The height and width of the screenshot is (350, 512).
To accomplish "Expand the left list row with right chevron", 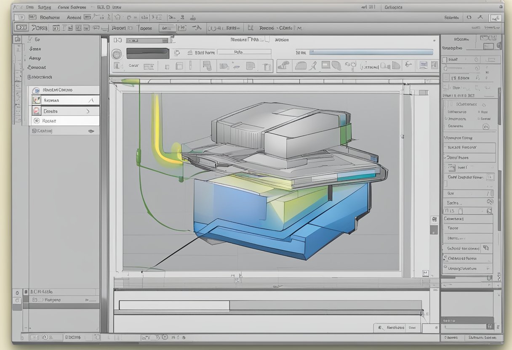I will (x=88, y=111).
